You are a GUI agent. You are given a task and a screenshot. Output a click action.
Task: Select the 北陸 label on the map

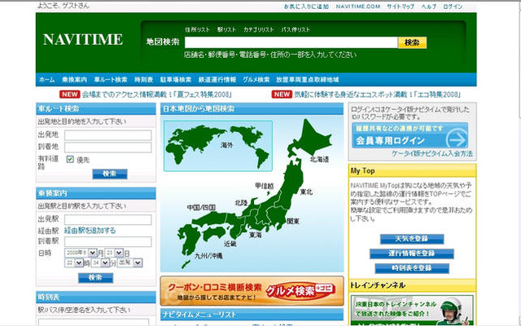[241, 202]
